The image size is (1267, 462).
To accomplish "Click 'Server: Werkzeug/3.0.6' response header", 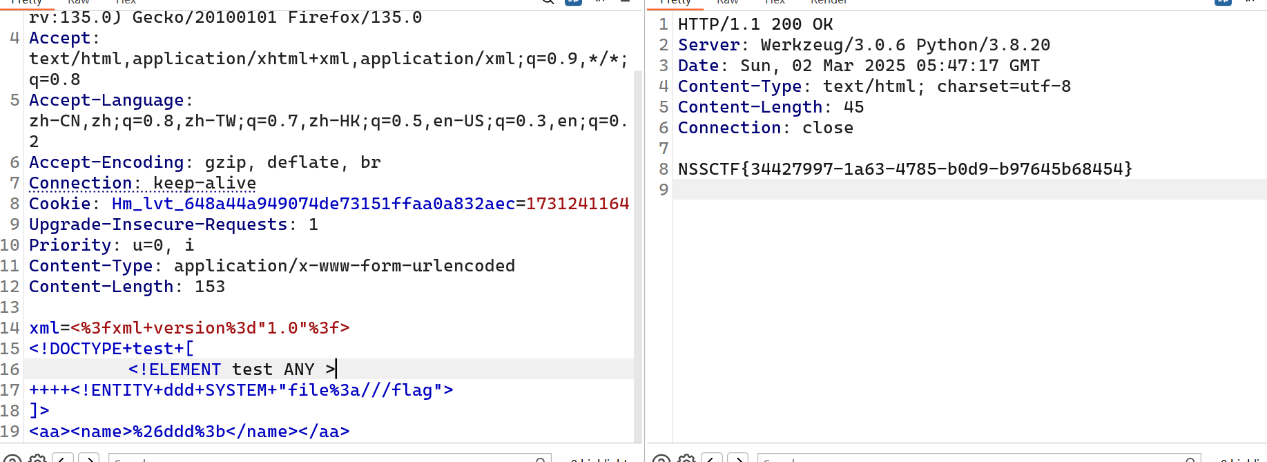I will [x=864, y=45].
